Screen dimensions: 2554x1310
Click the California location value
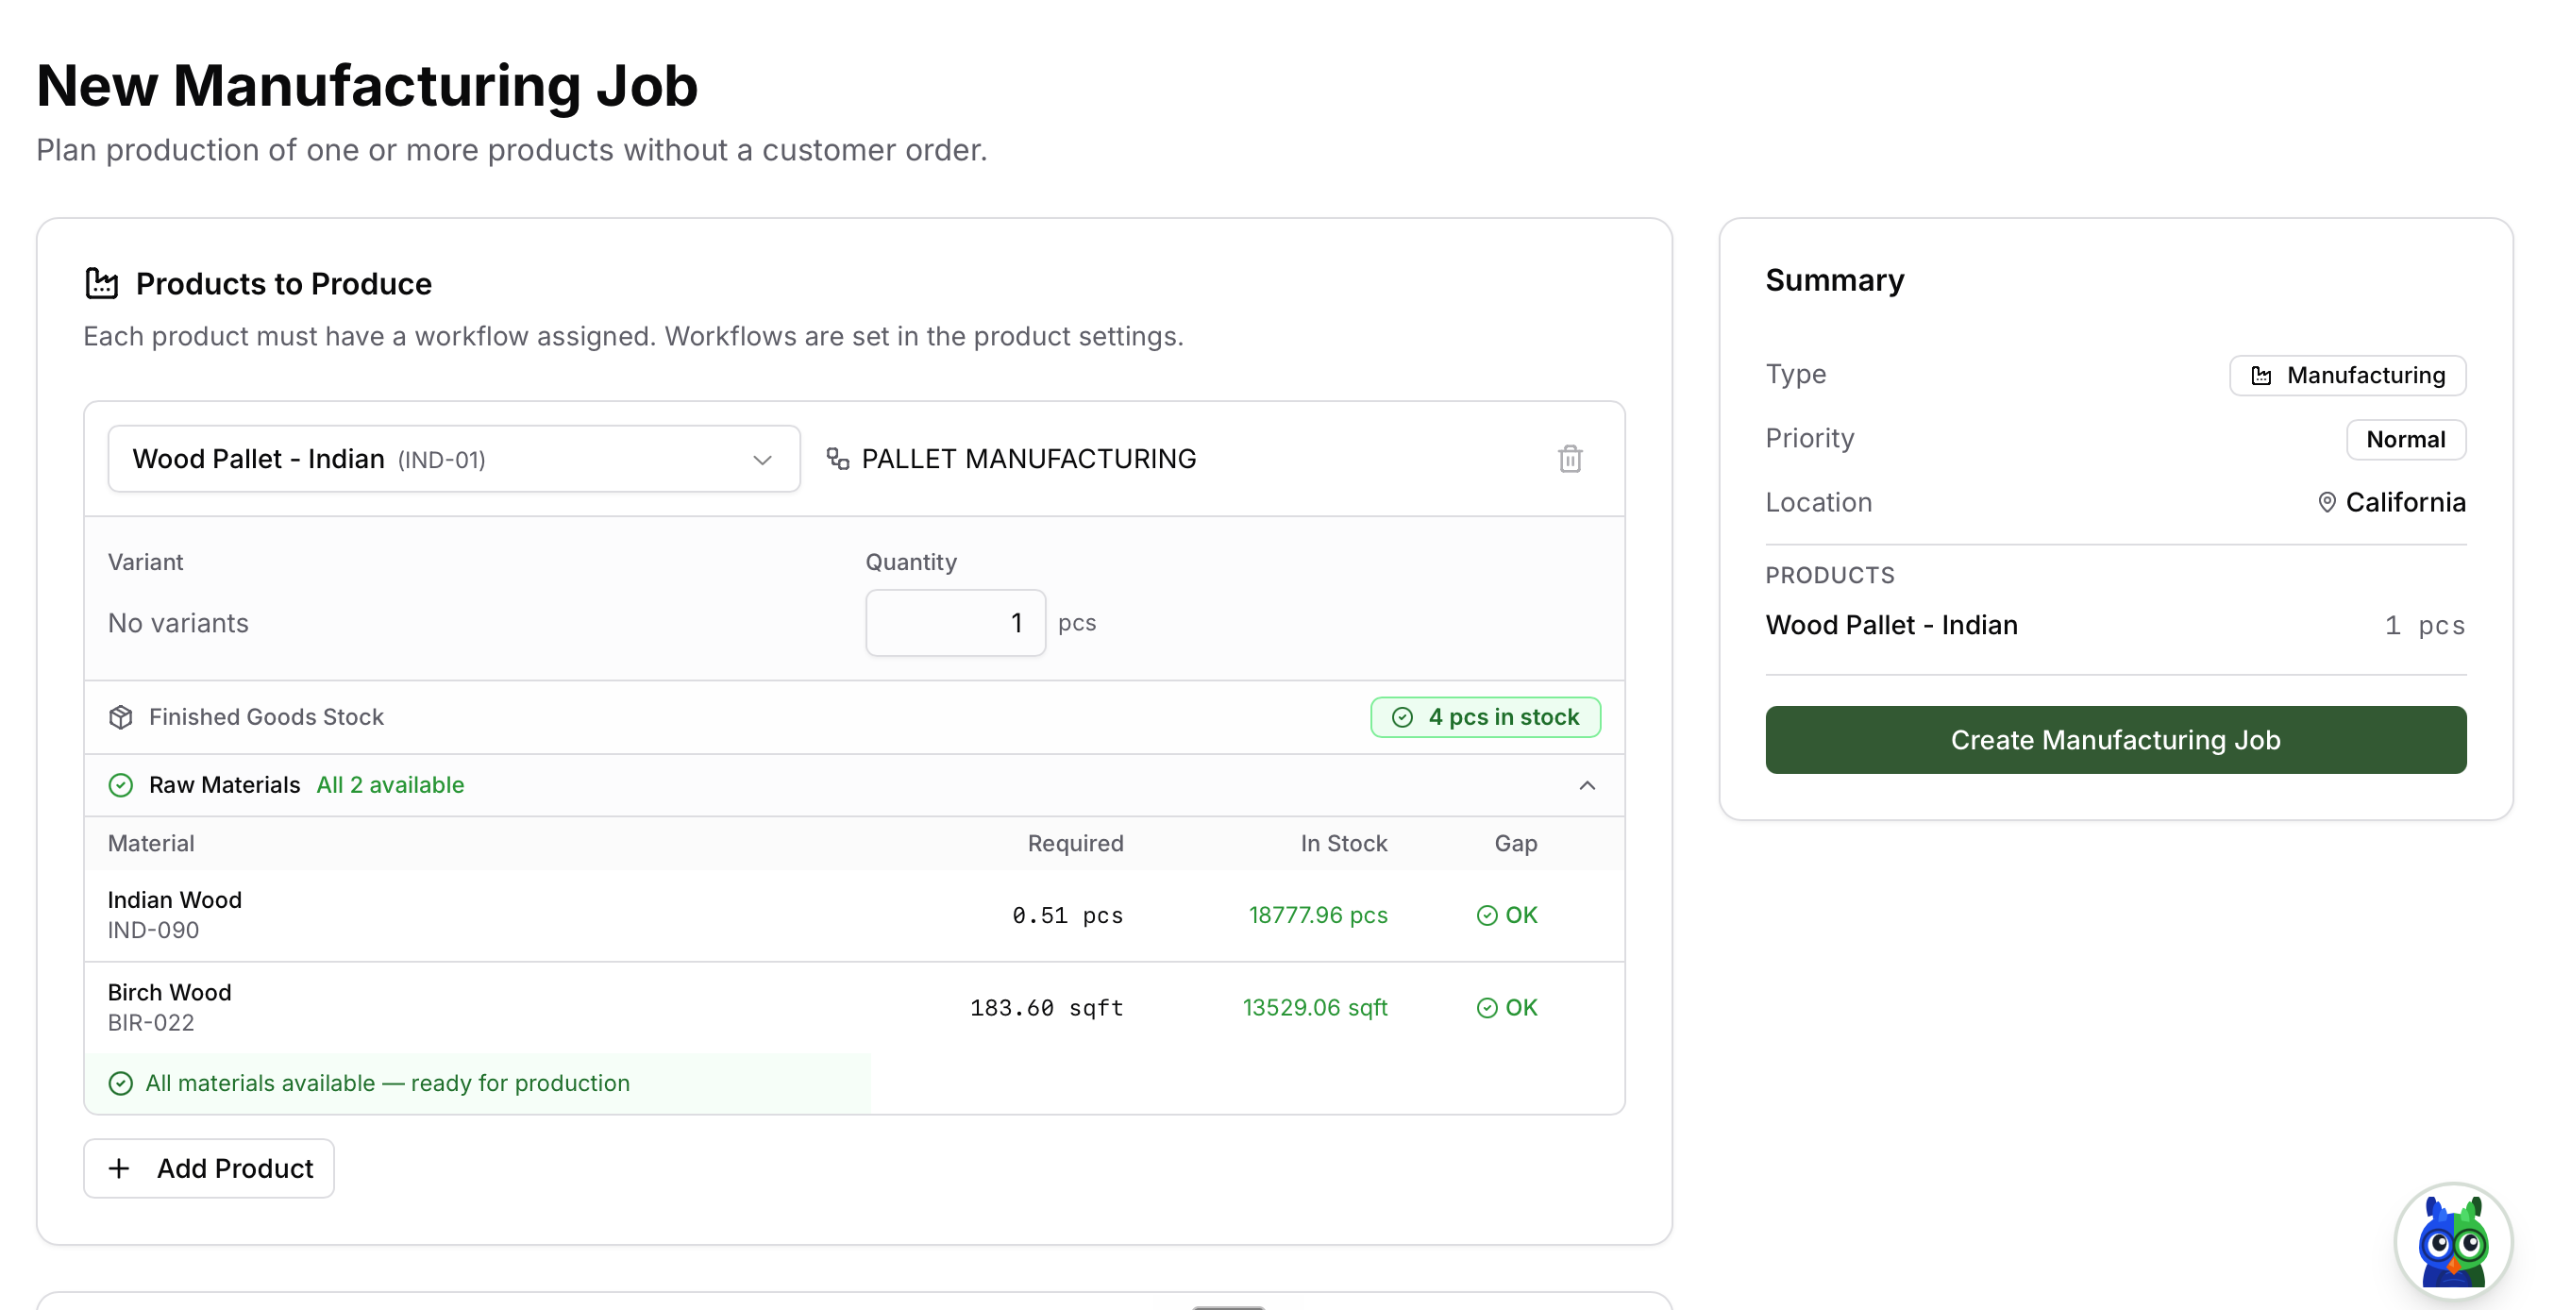[2404, 503]
